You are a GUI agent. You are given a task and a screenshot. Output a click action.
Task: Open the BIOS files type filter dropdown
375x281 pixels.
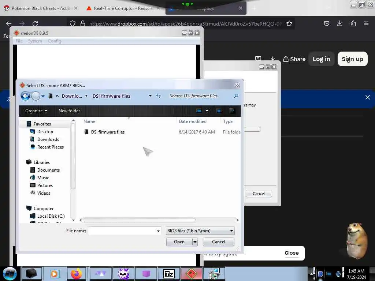click(200, 231)
